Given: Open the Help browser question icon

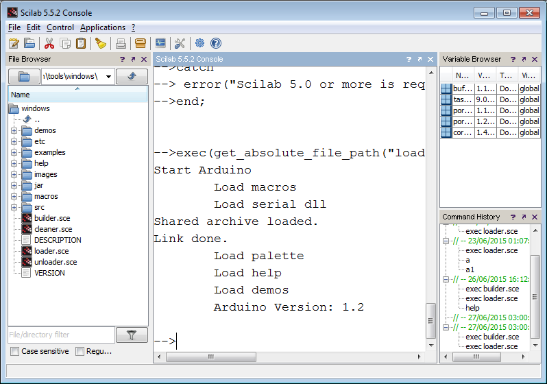Looking at the screenshot, I should [x=216, y=43].
